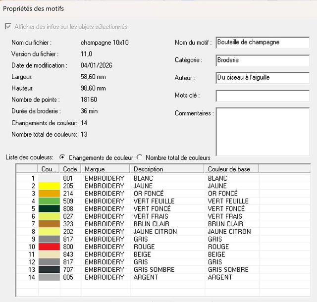Click the 'Description' column header
The height and width of the screenshot is (302, 317).
[x=167, y=169]
